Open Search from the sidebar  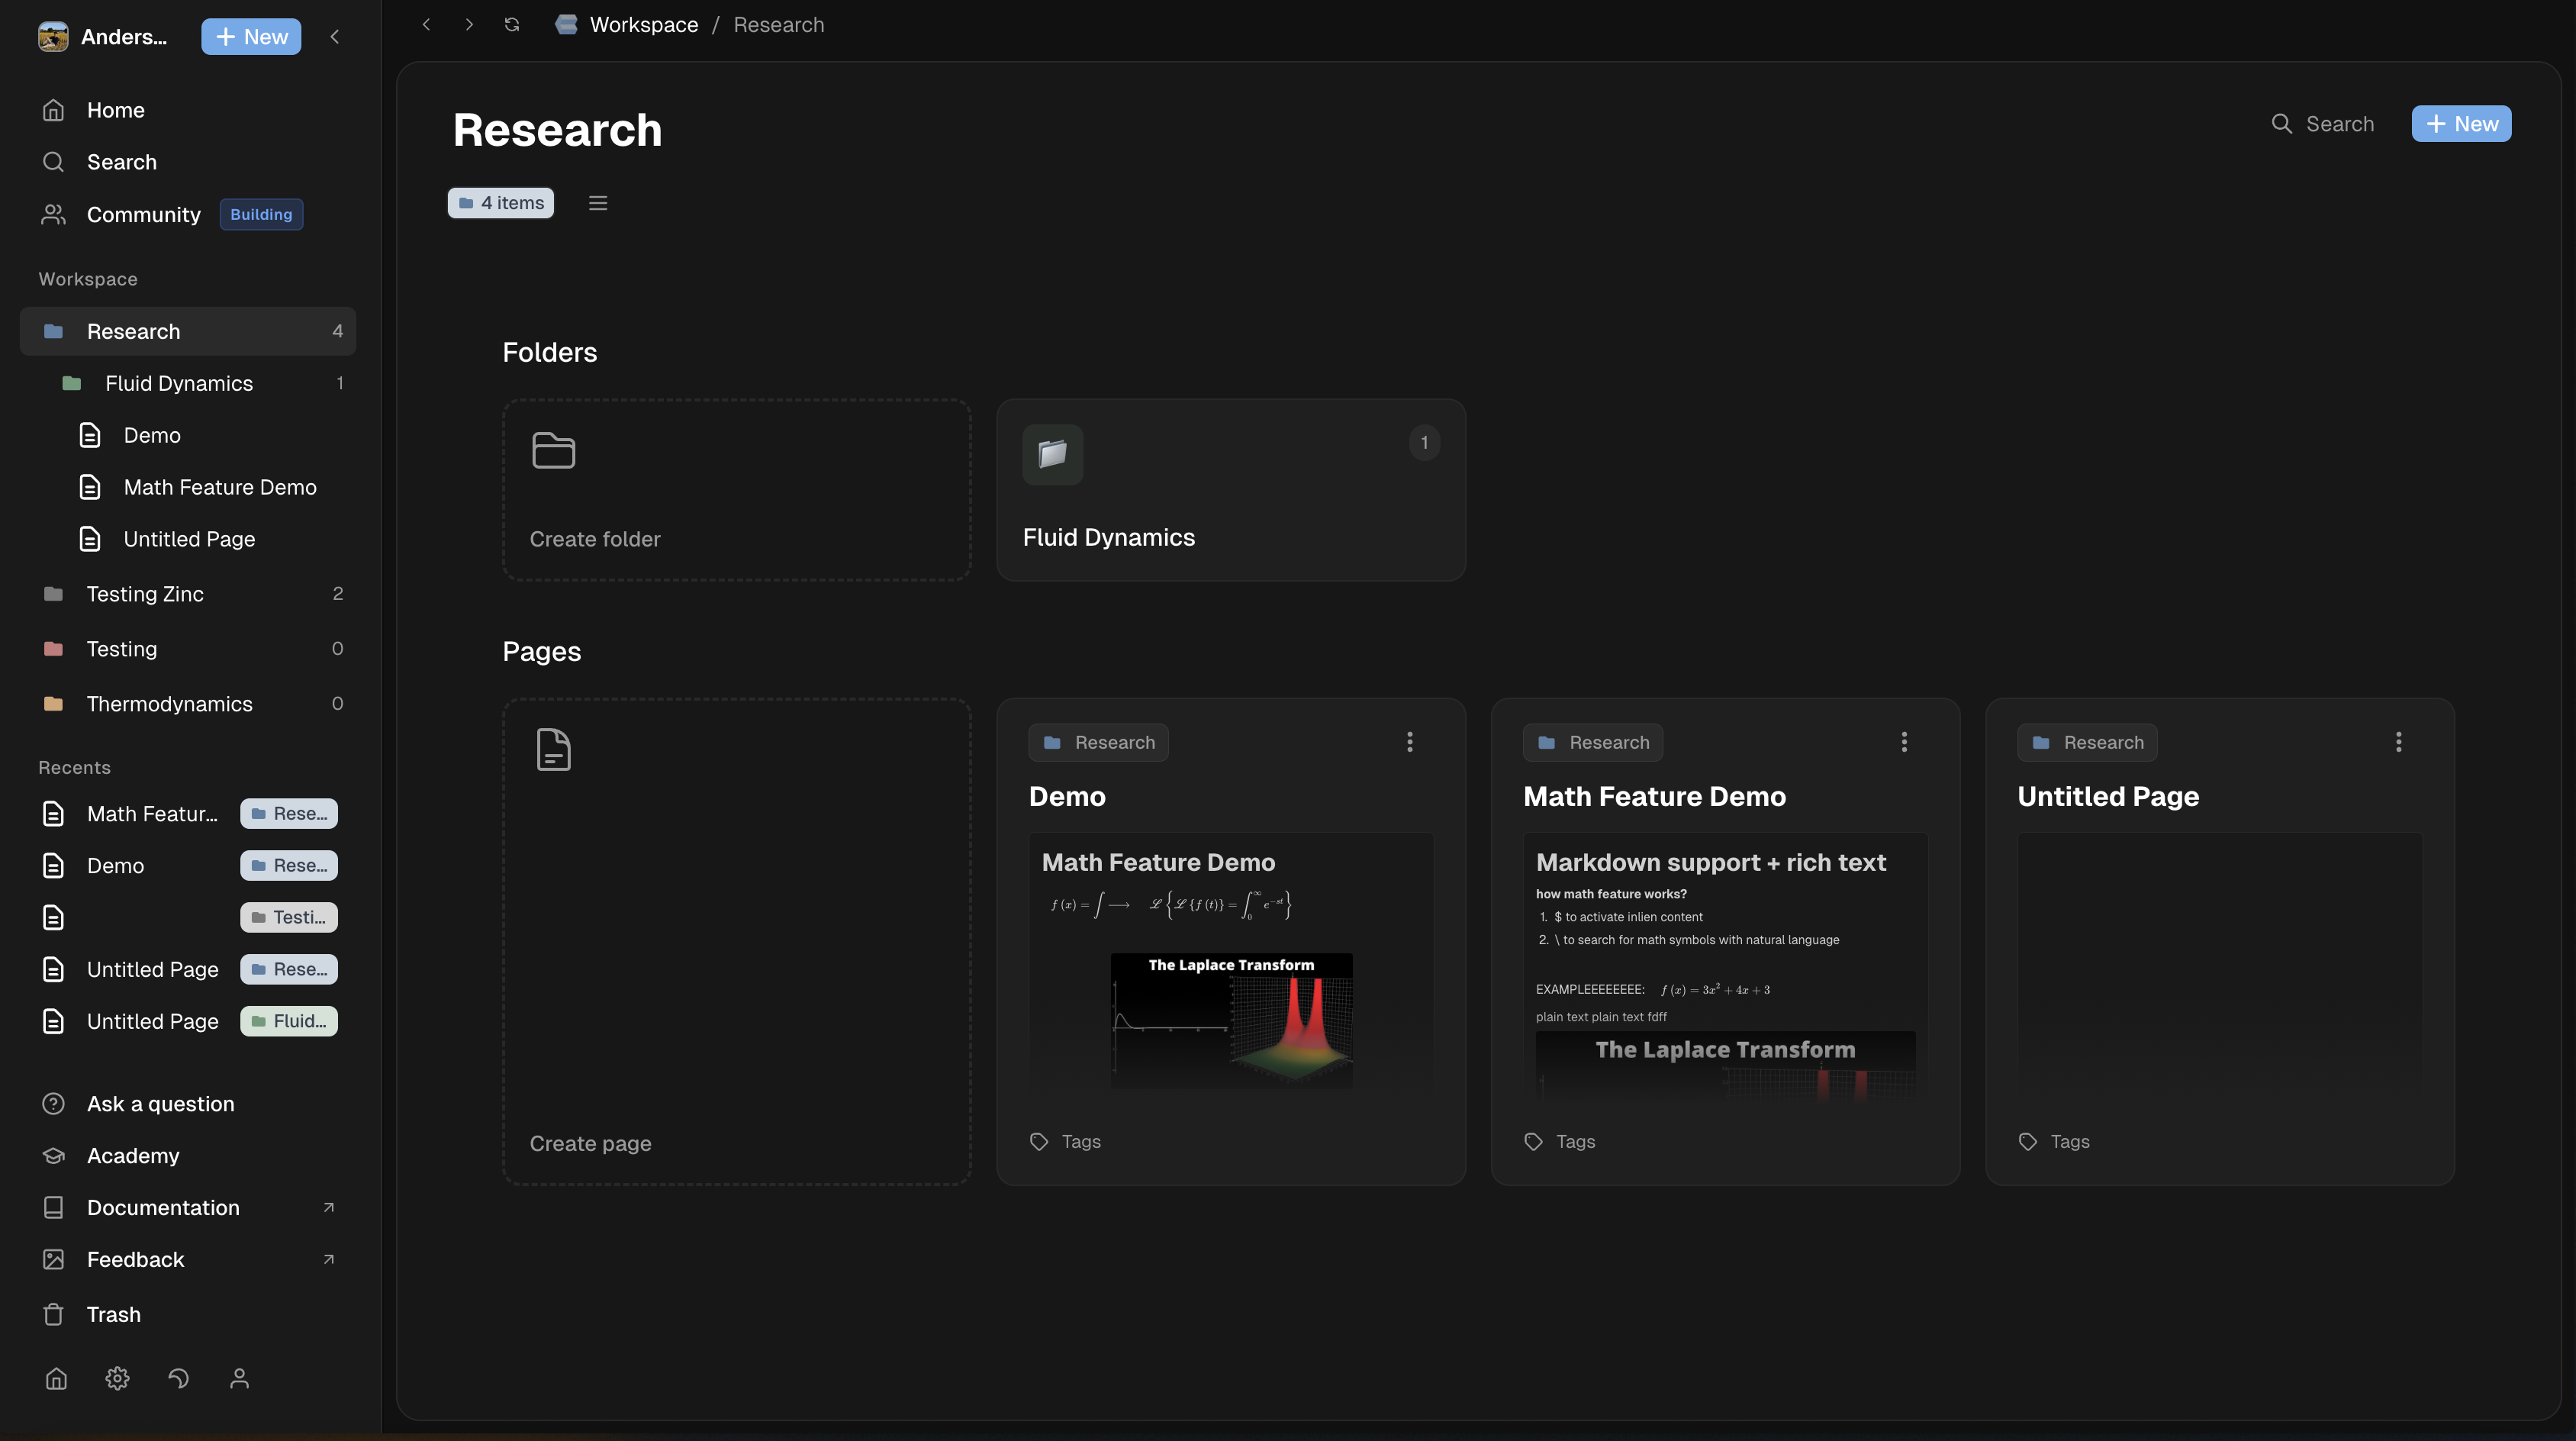[120, 162]
